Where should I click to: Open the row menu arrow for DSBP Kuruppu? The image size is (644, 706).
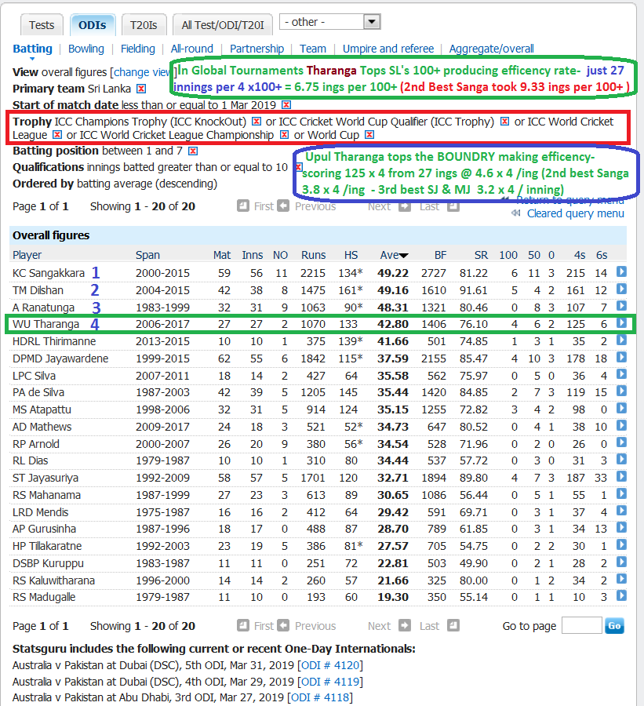621,562
